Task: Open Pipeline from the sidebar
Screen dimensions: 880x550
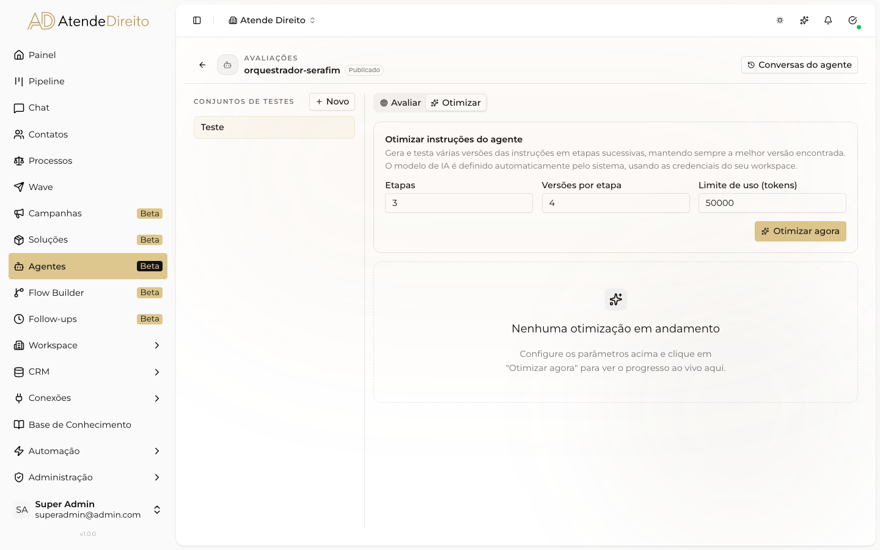Action: [88, 81]
